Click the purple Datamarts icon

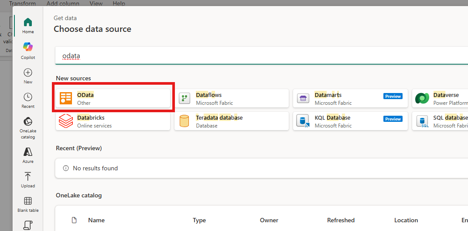point(303,98)
